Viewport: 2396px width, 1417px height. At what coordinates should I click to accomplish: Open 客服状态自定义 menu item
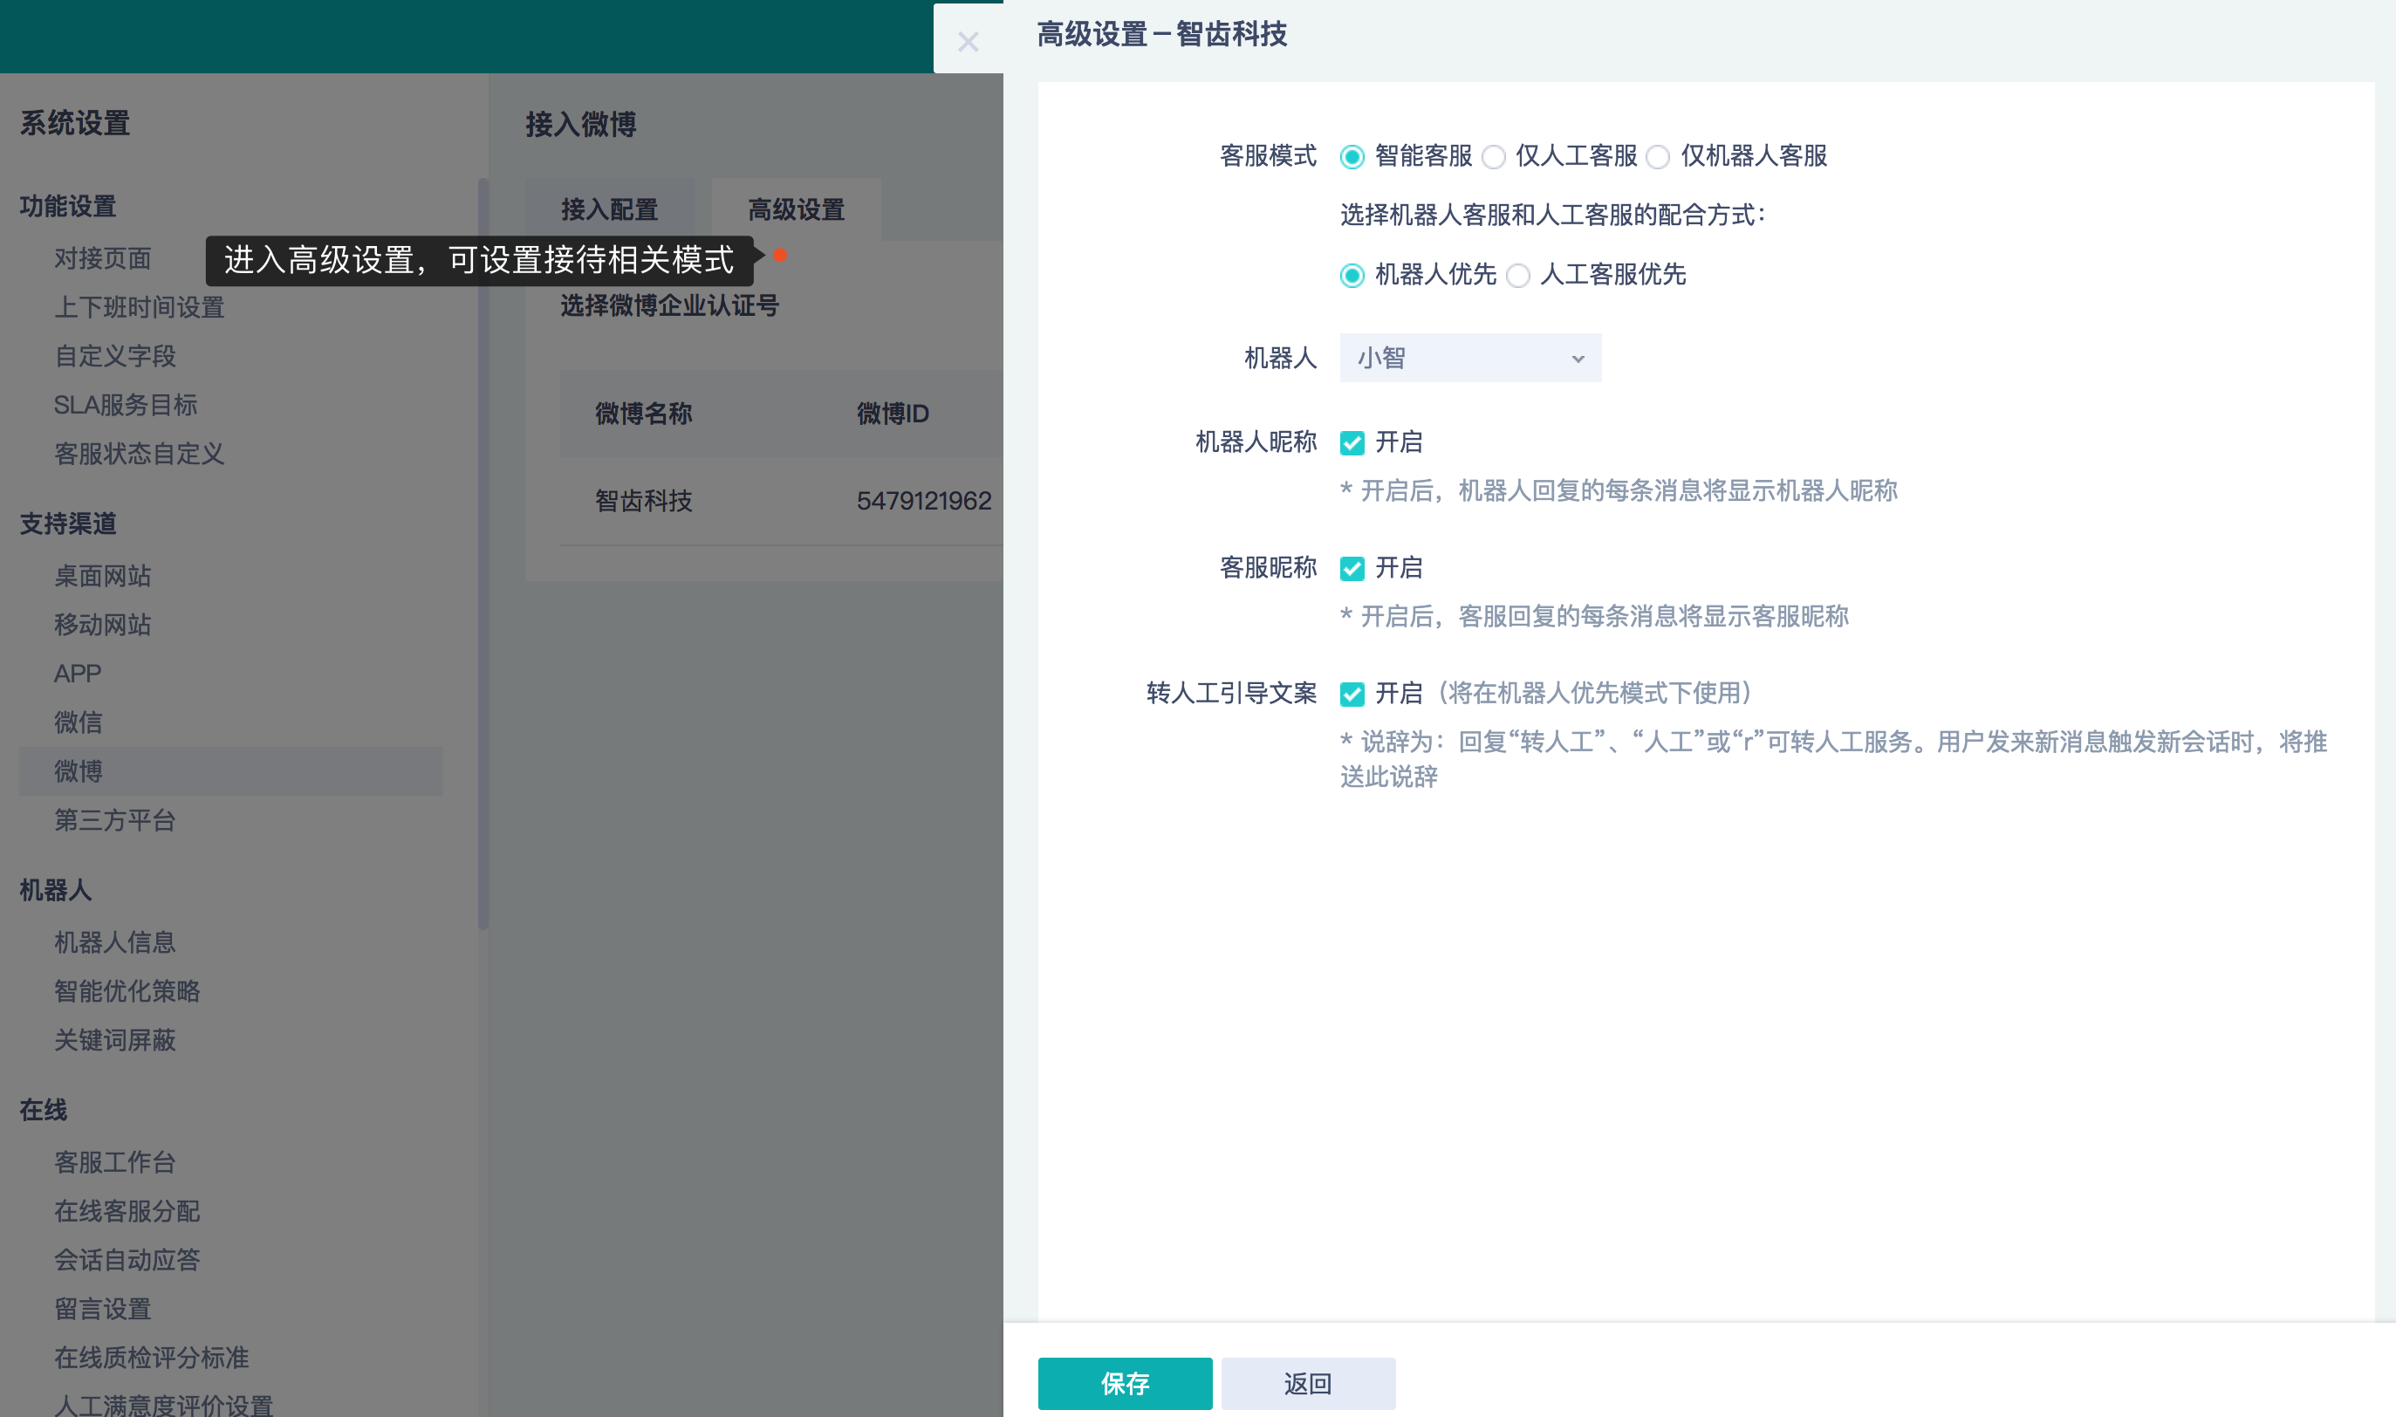coord(140,454)
